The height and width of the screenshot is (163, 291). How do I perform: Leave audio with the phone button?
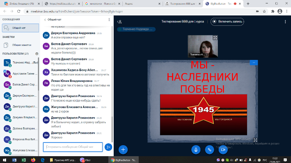pos(209,149)
